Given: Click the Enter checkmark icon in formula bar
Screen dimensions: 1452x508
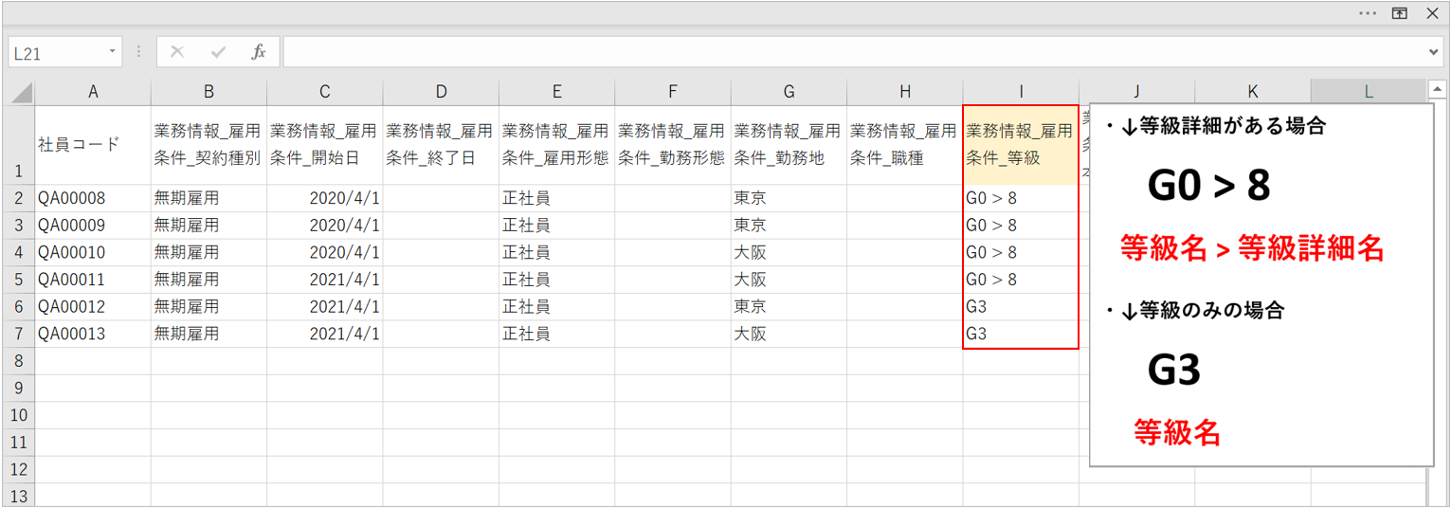Looking at the screenshot, I should click(218, 52).
